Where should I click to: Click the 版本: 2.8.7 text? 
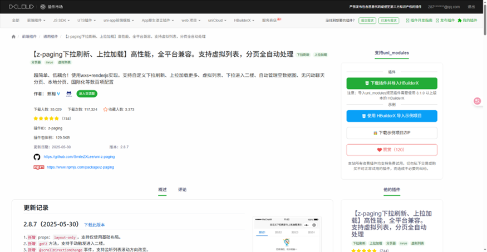pyautogui.click(x=119, y=147)
